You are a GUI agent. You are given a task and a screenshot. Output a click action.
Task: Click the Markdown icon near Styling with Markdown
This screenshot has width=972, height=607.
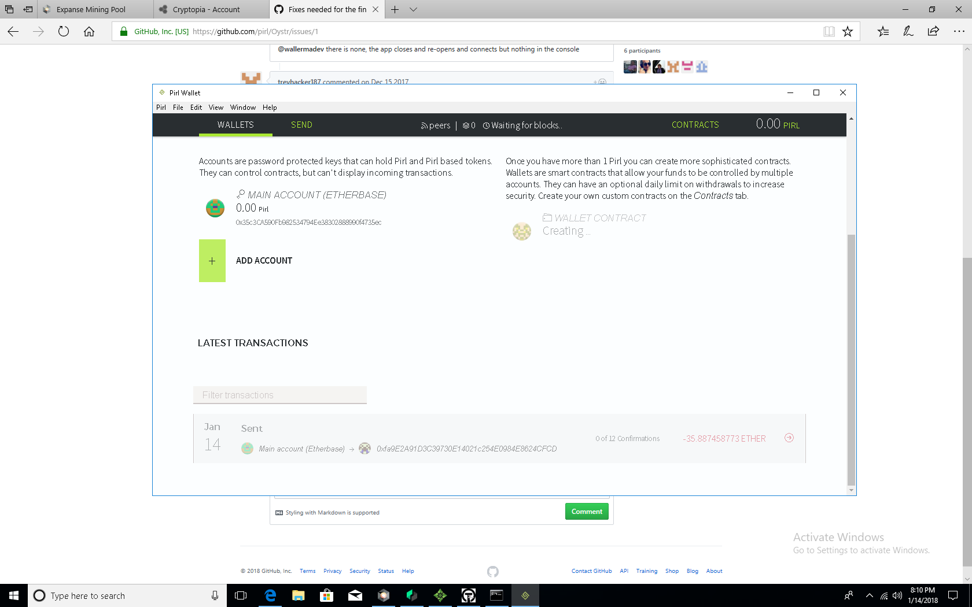click(279, 512)
